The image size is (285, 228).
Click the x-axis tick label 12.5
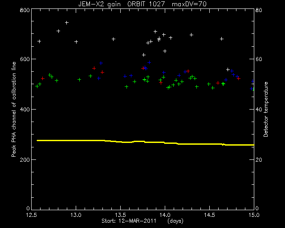point(32,215)
